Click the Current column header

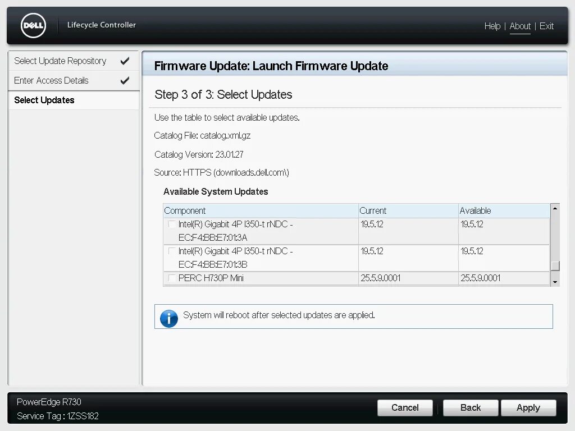[408, 211]
